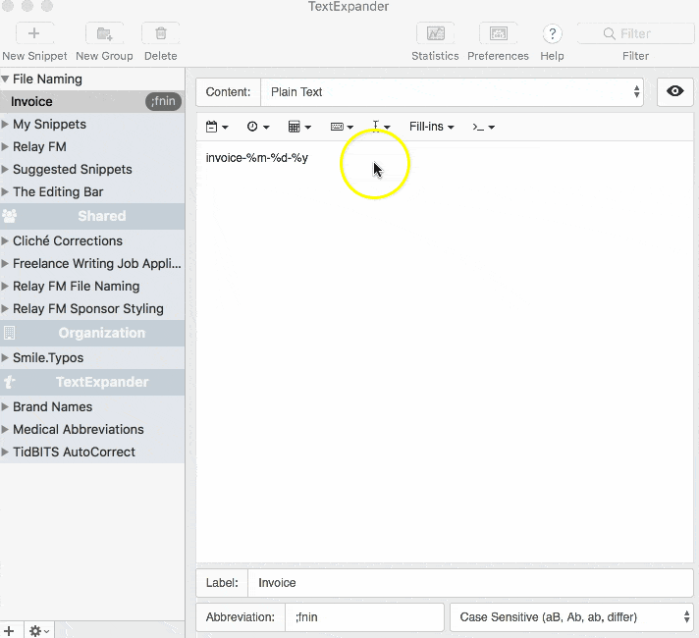Open the time clock macro menu
699x638 pixels.
point(258,127)
